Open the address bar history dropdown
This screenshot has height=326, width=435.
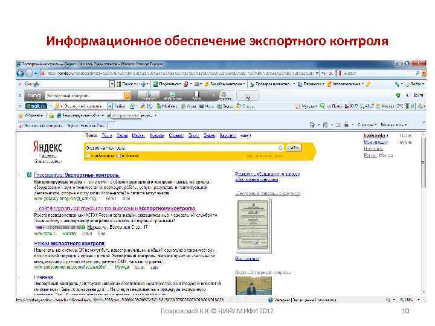click(317, 73)
